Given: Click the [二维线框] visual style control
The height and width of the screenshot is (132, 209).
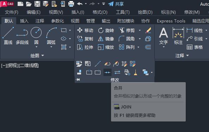Looking at the screenshot, I should pos(29,65).
